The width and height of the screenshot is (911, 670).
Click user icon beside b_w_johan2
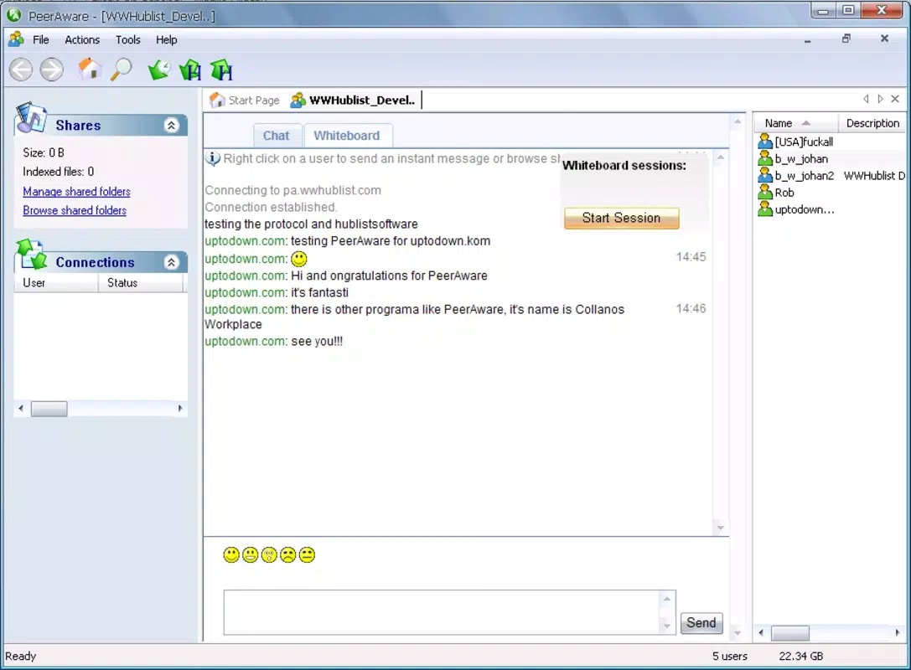pos(765,175)
